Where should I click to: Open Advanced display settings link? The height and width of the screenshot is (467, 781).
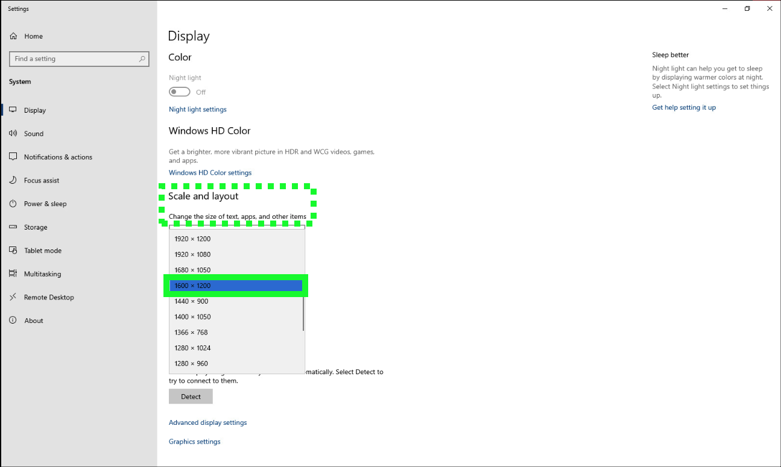[207, 422]
